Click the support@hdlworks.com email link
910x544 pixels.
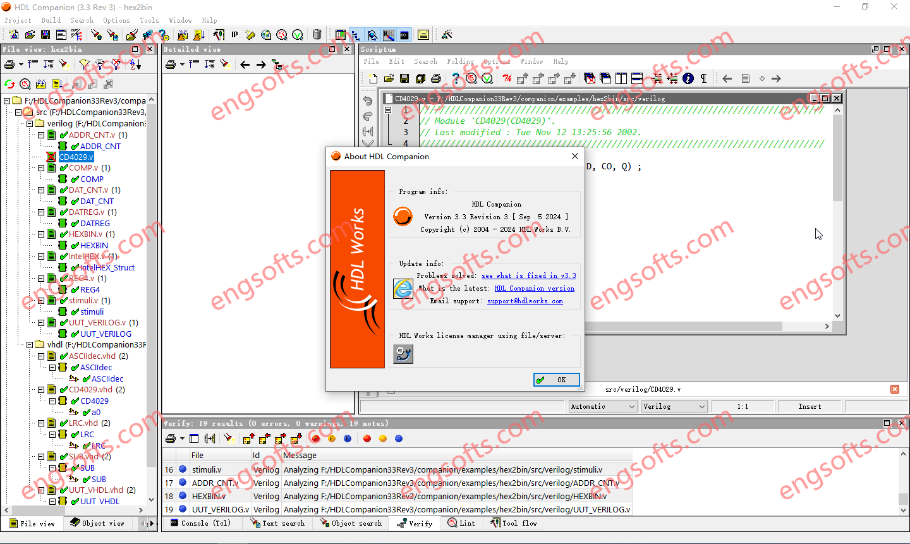[x=525, y=301]
